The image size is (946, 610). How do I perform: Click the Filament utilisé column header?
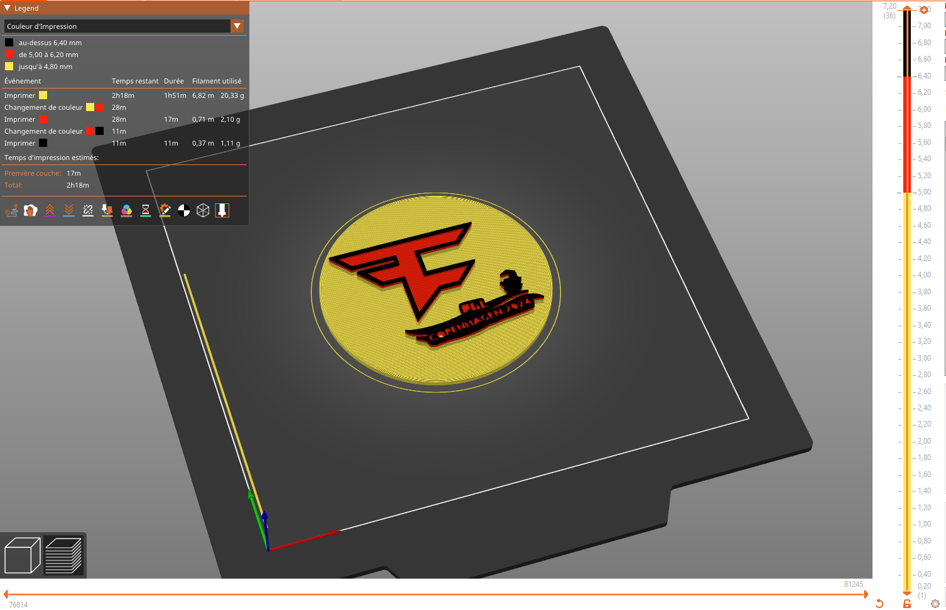217,81
